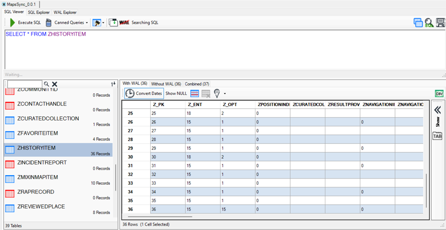Switch to the SQL Explorer tab
The width and height of the screenshot is (446, 230).
(39, 12)
